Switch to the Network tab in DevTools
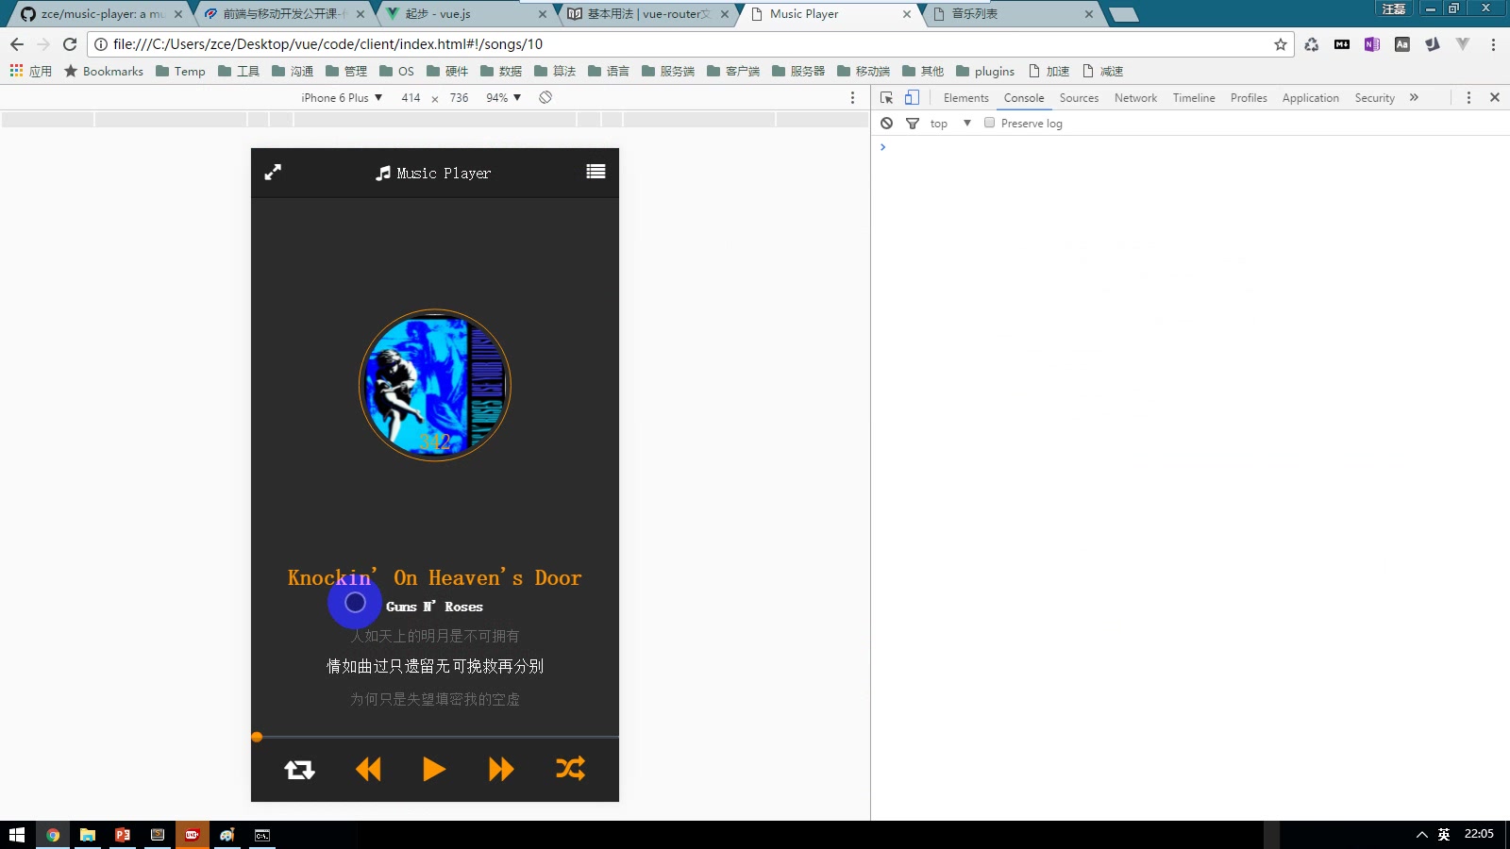1510x849 pixels. tap(1135, 97)
